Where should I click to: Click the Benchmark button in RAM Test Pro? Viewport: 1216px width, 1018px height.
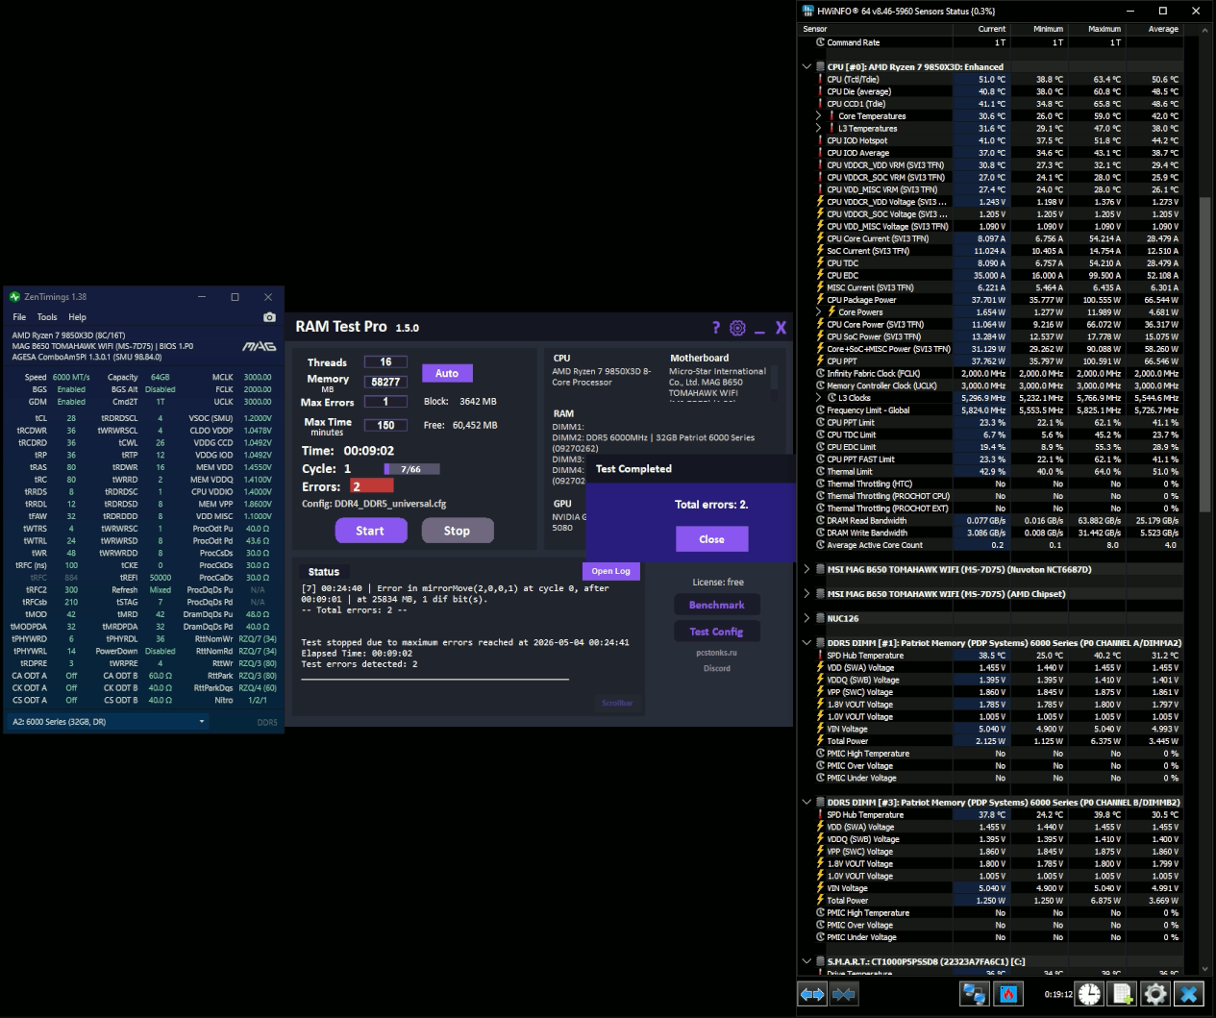716,605
